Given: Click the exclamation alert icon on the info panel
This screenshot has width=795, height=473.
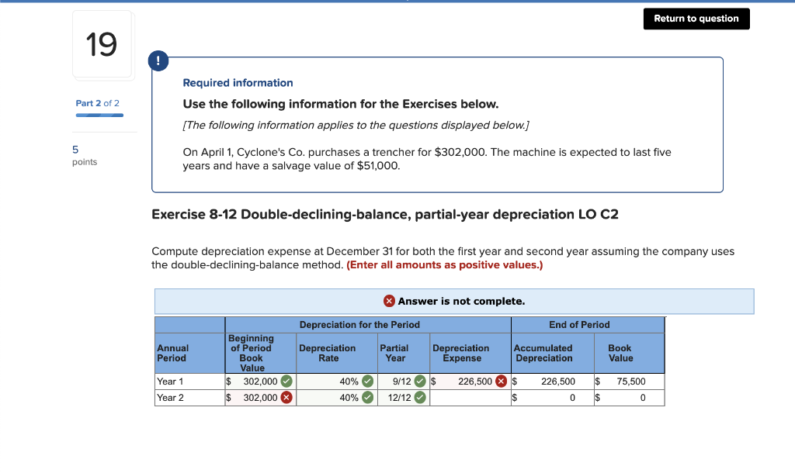Looking at the screenshot, I should point(158,60).
